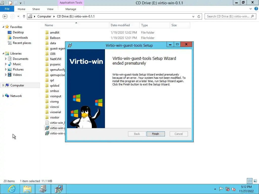Open the Manage ribbon tab
This screenshot has height=194, width=259.
click(x=71, y=9)
